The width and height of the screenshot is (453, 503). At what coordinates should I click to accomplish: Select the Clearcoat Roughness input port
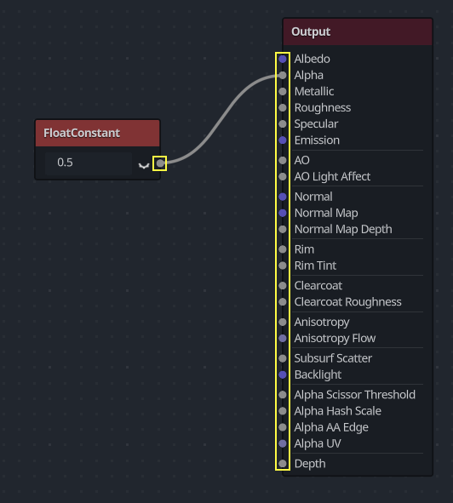[x=283, y=302]
